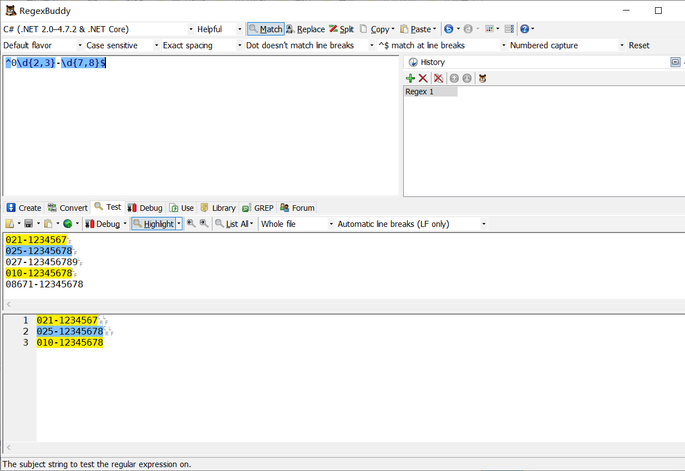Switch to Replace mode
Viewport: 685px width, 471px height.
pyautogui.click(x=305, y=29)
